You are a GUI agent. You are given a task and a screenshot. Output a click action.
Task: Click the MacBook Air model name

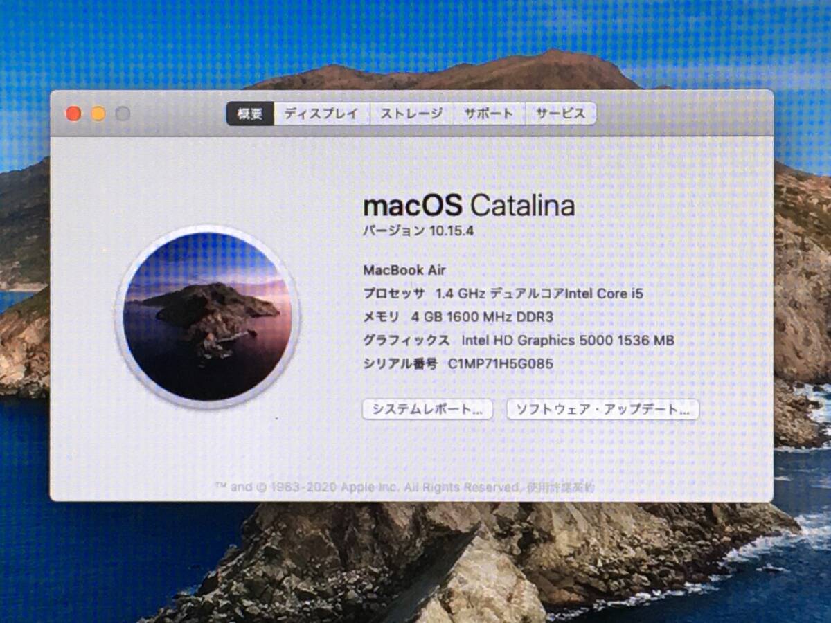(x=404, y=270)
